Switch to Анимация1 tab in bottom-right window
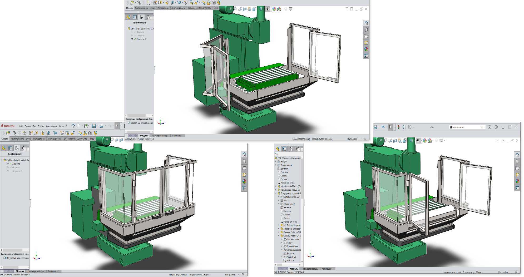Screen dimensions: 524x277 [x=327, y=269]
